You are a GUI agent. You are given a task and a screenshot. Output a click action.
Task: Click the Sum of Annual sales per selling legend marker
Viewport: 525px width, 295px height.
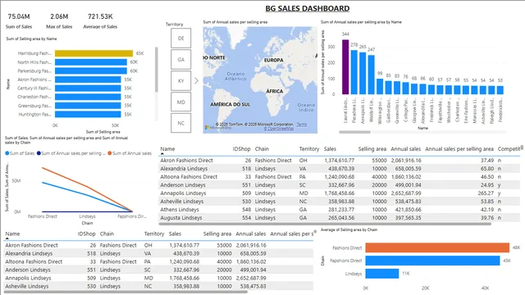[39, 153]
